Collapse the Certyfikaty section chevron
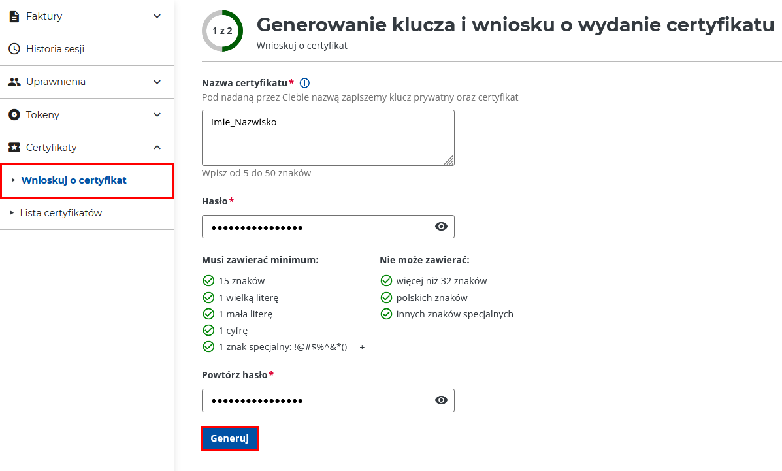Screen dimensions: 782x471 pos(157,148)
